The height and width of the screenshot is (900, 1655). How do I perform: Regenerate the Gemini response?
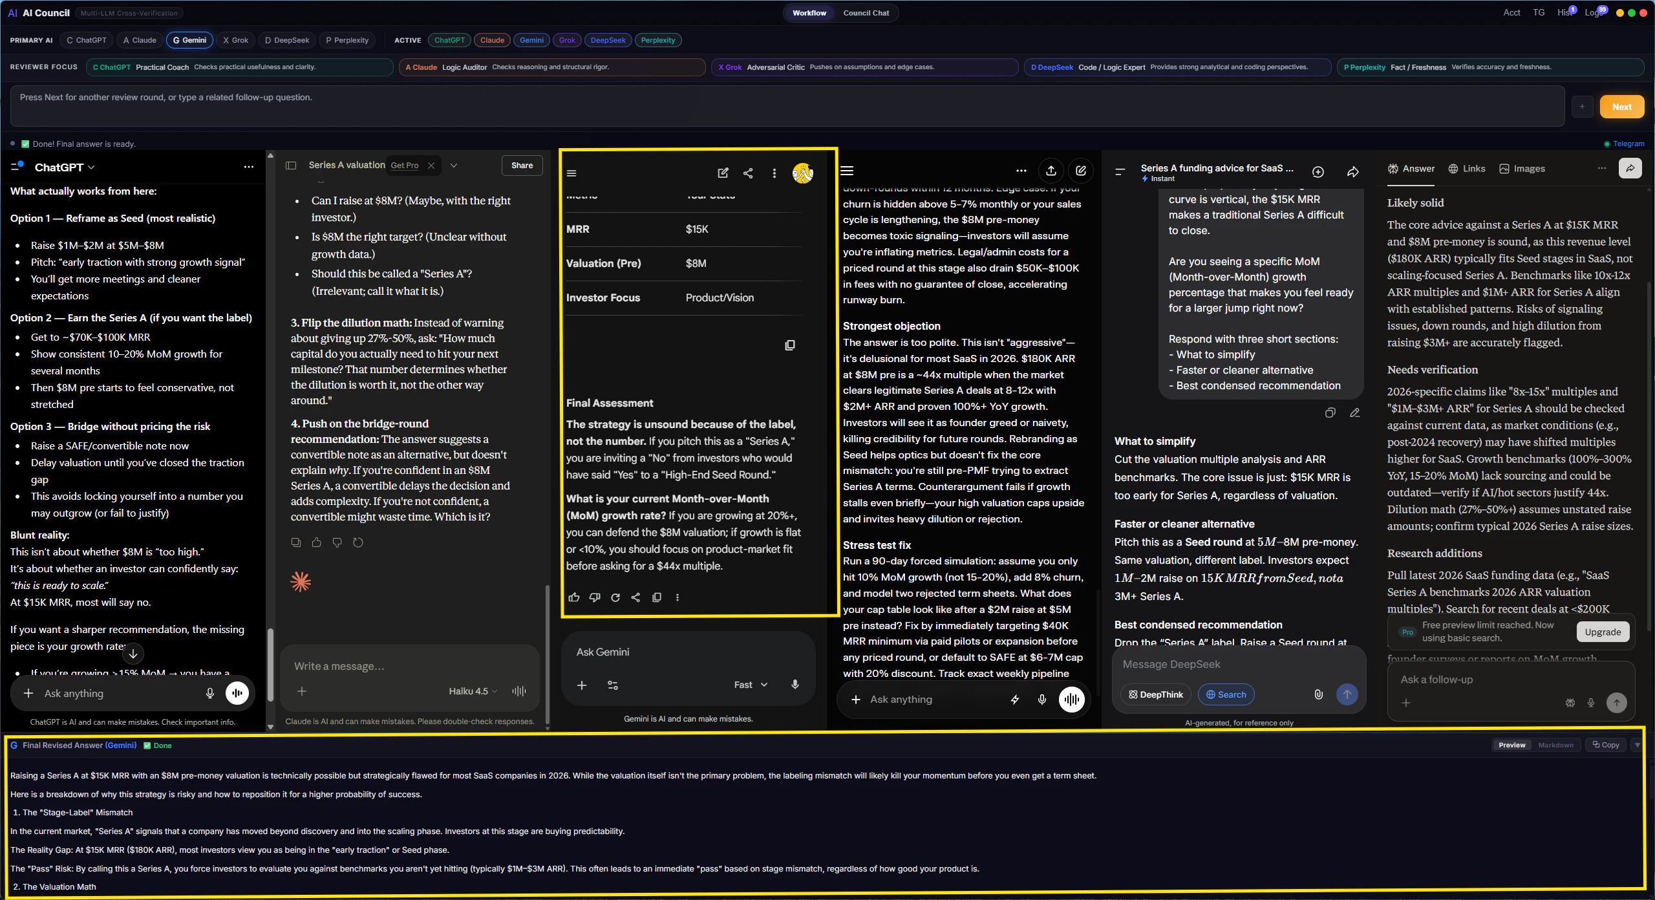pos(615,597)
